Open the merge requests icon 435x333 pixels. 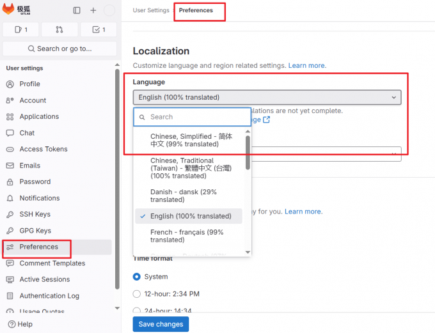tap(59, 29)
